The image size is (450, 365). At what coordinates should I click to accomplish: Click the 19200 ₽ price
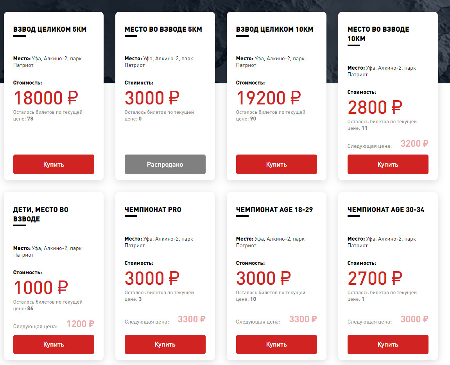(269, 98)
